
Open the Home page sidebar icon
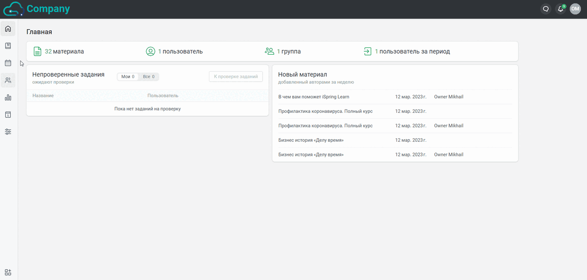click(8, 29)
